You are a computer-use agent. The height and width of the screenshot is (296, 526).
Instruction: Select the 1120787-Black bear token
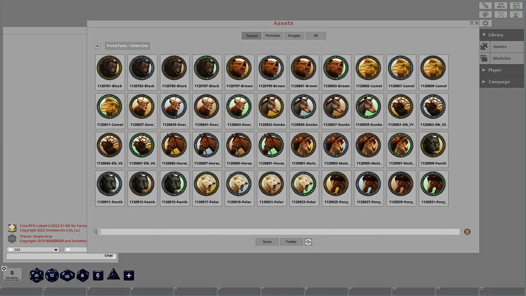(x=207, y=72)
